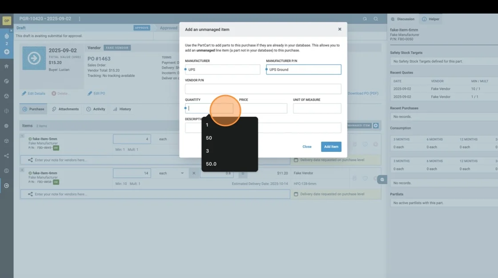Image resolution: width=498 pixels, height=278 pixels.
Task: Open the Helper tab
Action: coord(430,19)
